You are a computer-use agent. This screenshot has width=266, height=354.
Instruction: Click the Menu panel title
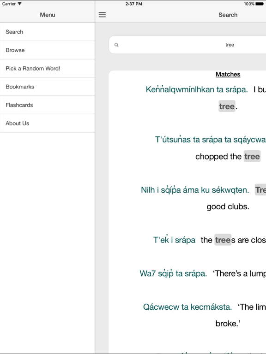(48, 15)
